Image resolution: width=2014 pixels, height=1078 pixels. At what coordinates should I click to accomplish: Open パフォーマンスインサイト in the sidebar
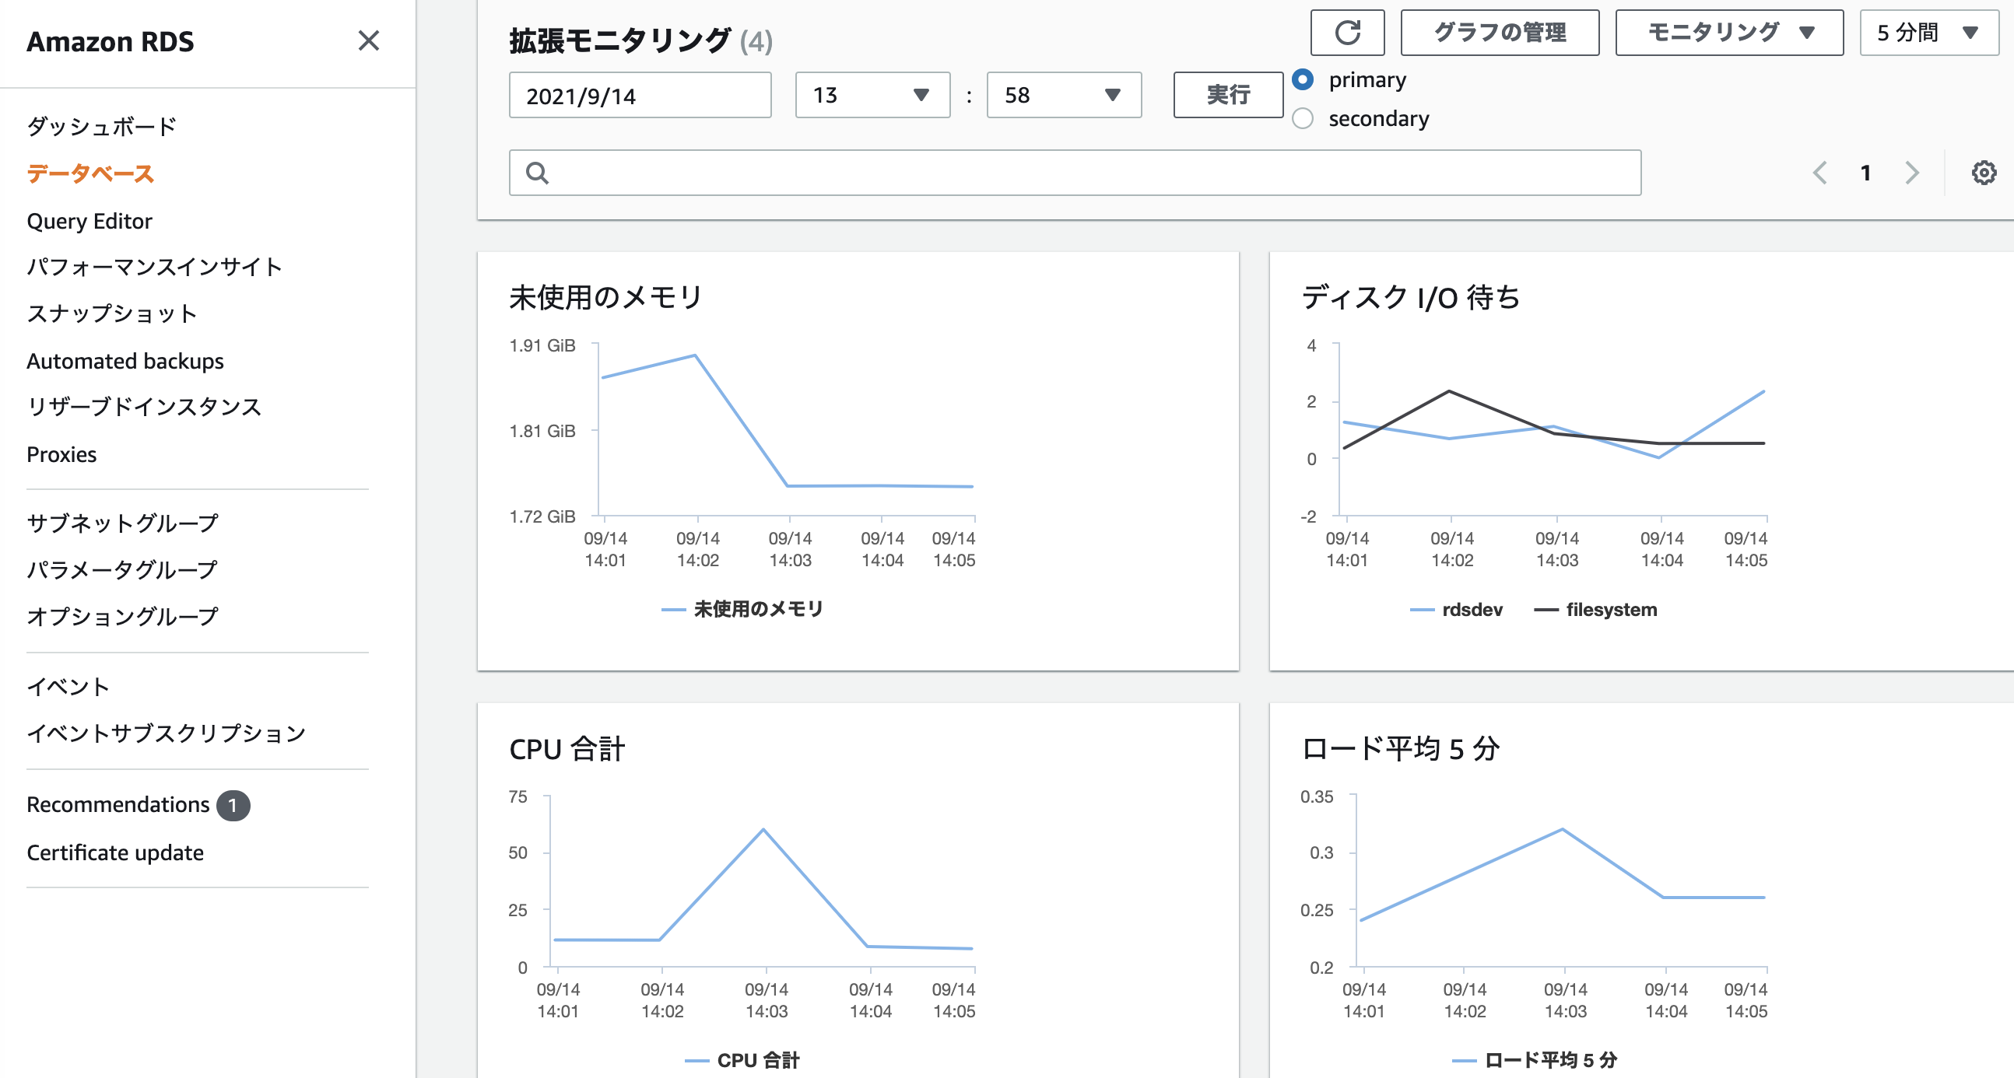154,267
